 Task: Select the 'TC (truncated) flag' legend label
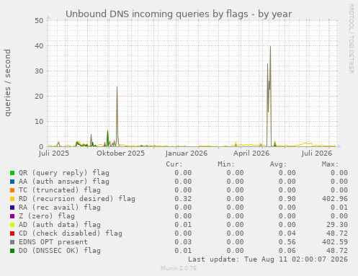(60, 190)
